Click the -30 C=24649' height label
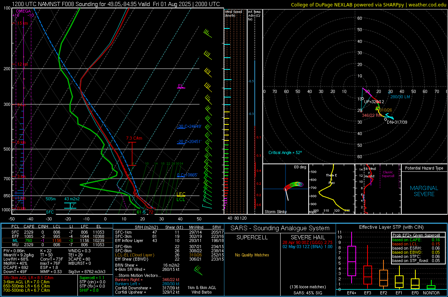This screenshot has height=297, width=448. (x=189, y=127)
